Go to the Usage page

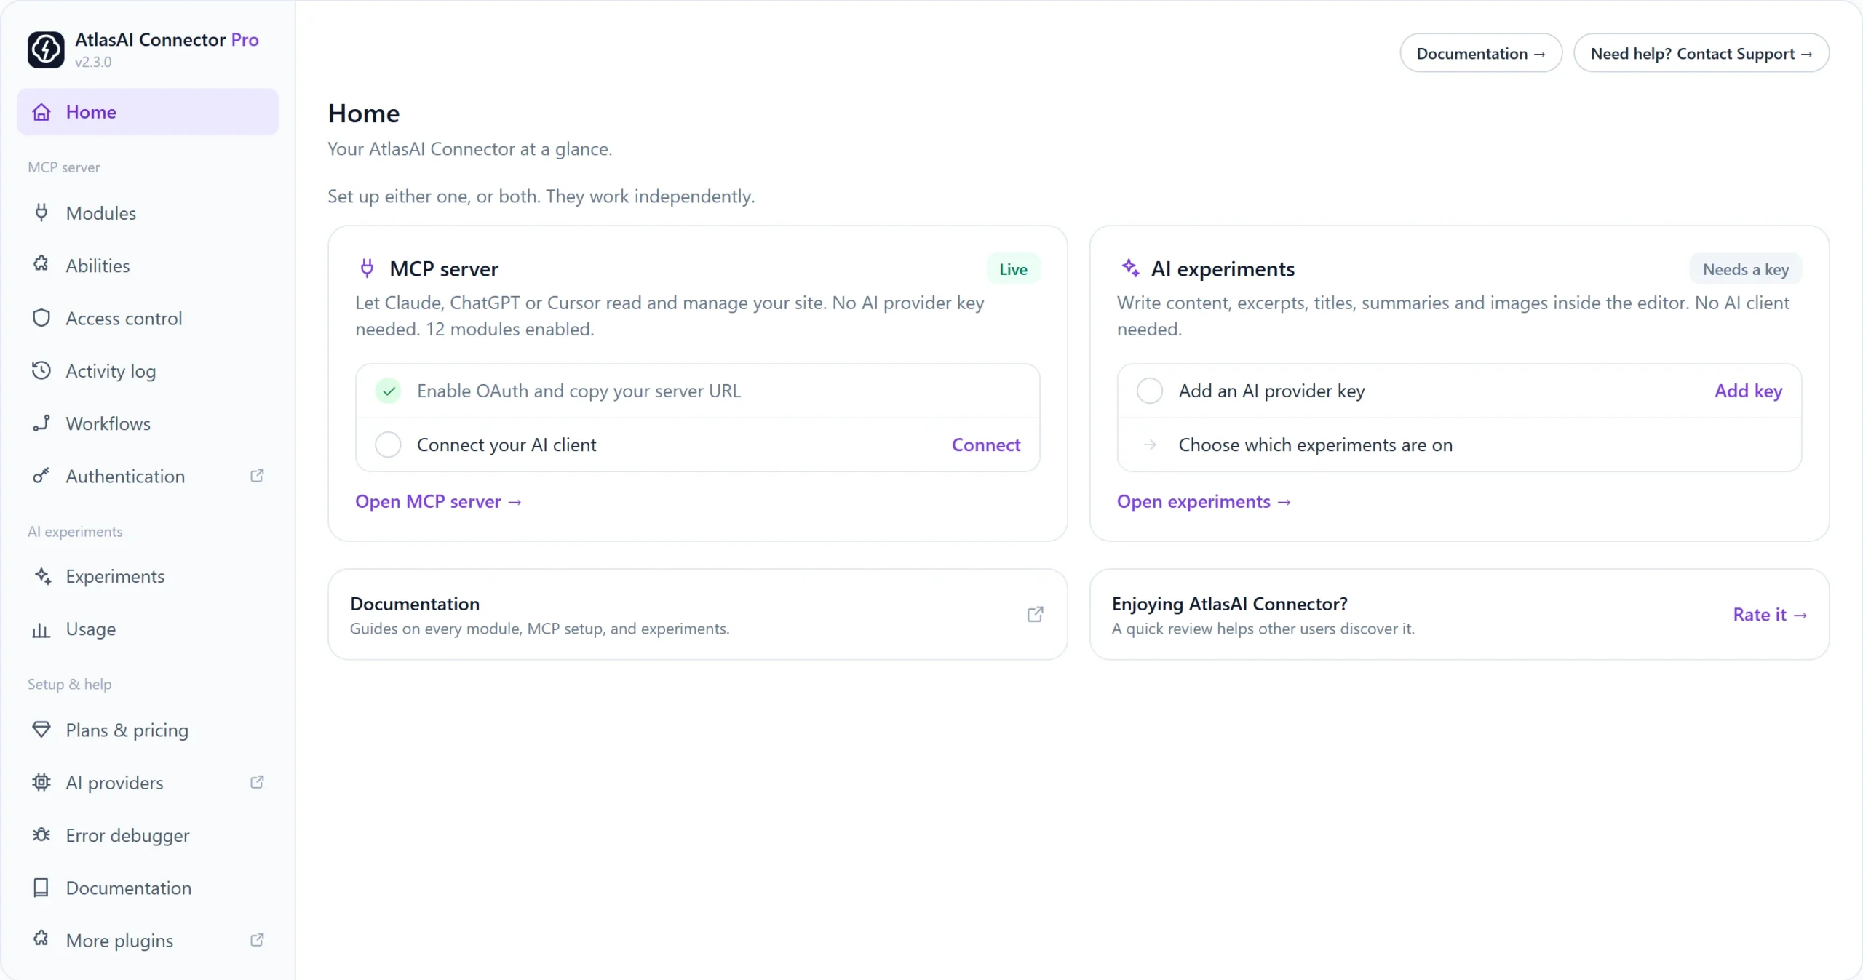(x=148, y=629)
